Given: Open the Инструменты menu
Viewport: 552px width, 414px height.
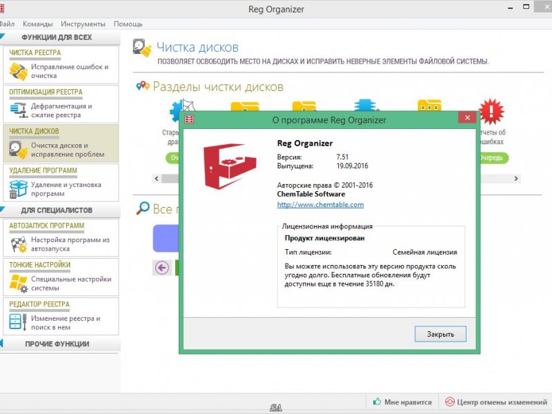Looking at the screenshot, I should point(83,24).
